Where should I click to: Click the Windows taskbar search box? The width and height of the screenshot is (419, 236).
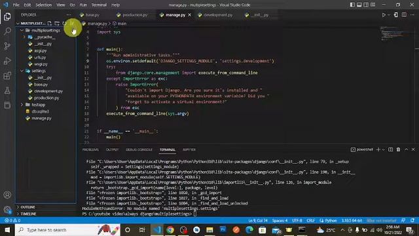click(67, 230)
